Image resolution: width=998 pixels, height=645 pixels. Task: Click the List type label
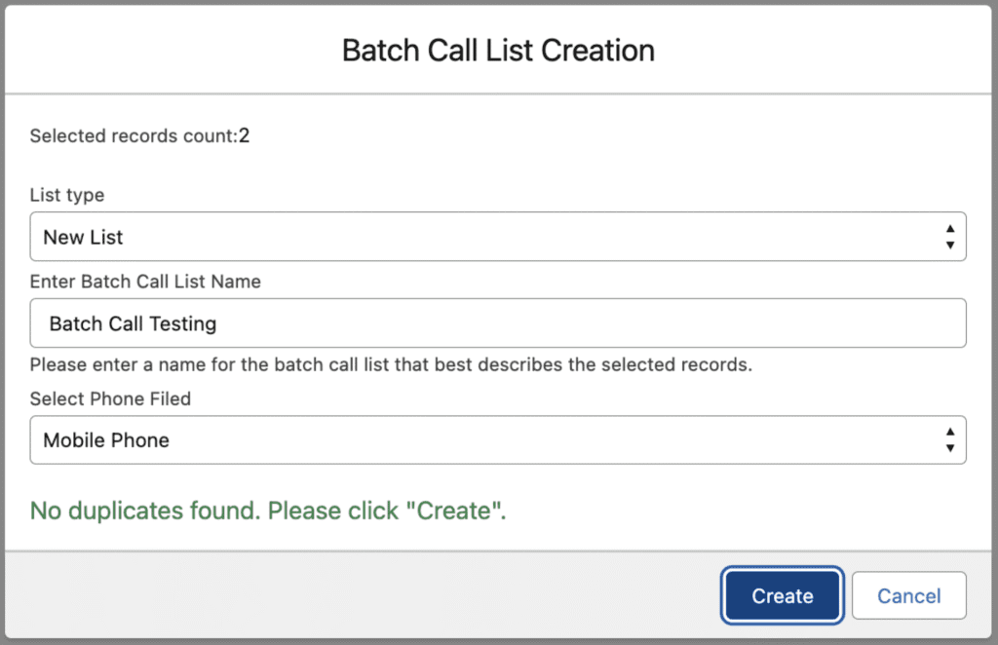(67, 195)
